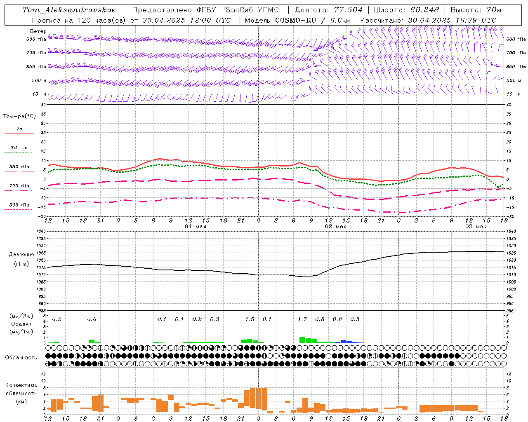The image size is (528, 422).
Task: Click the Td 2м dew point legend entry
Action: coord(19,148)
